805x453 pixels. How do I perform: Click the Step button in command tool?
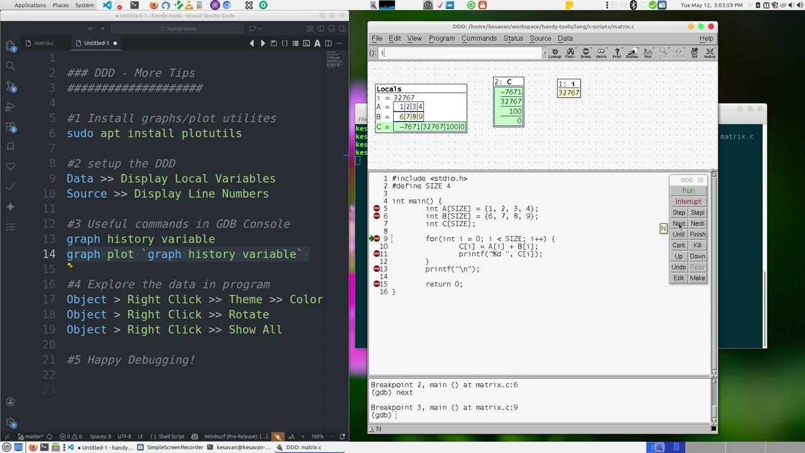(x=679, y=213)
